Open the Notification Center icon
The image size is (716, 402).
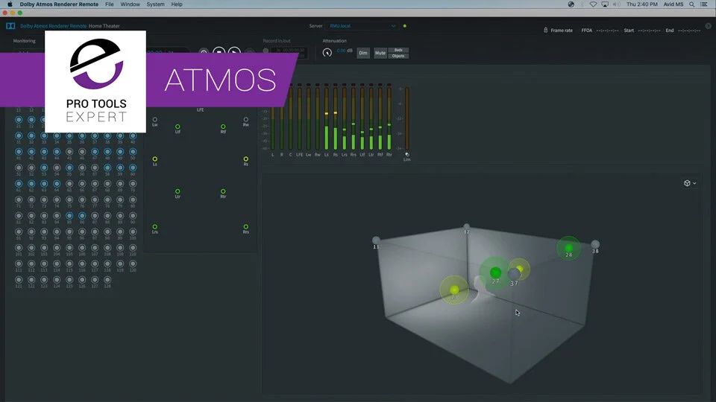tap(704, 4)
